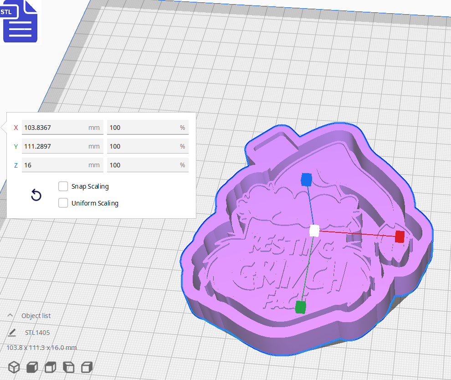Switch to right side view
451x380 pixels.
click(x=86, y=367)
